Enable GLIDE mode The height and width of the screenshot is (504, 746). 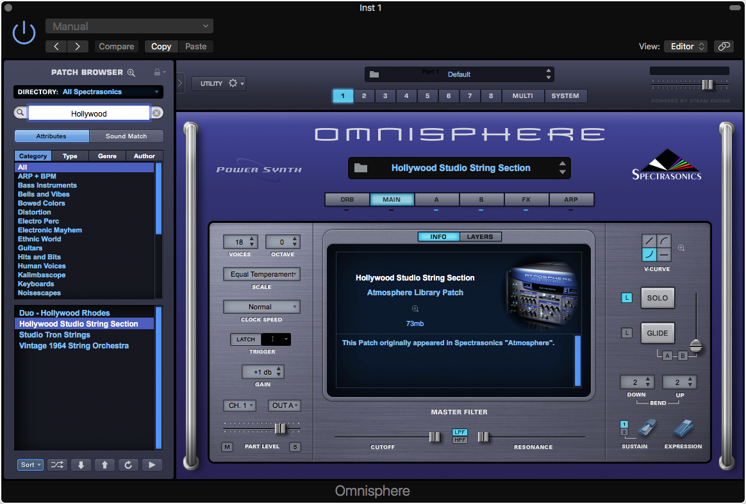tap(658, 333)
